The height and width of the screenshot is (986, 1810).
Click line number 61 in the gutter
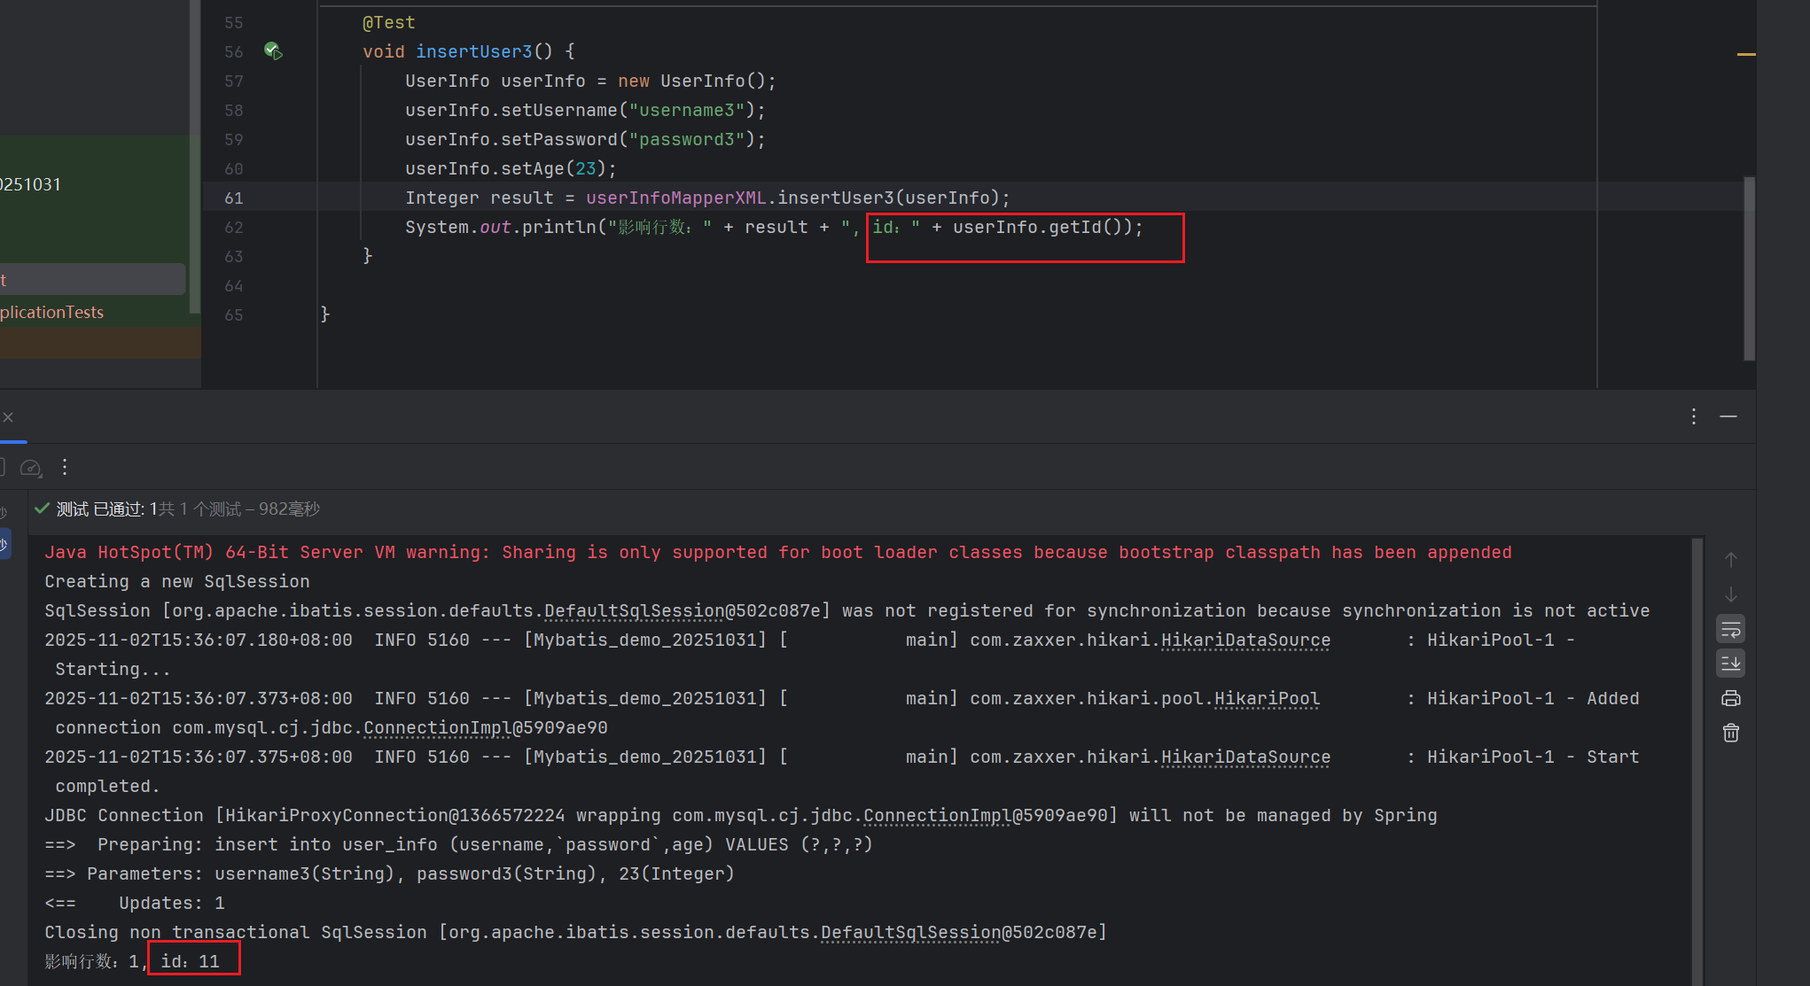[x=233, y=198]
